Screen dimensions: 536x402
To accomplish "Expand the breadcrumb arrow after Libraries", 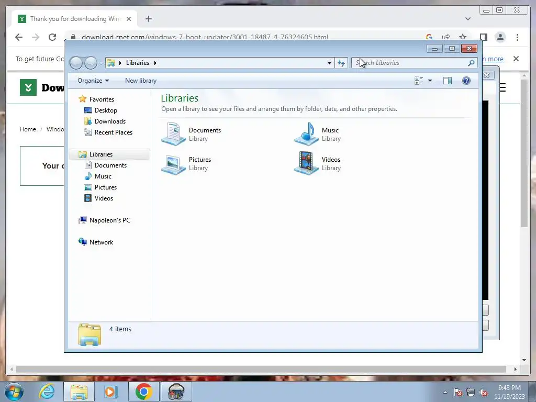I will click(155, 63).
